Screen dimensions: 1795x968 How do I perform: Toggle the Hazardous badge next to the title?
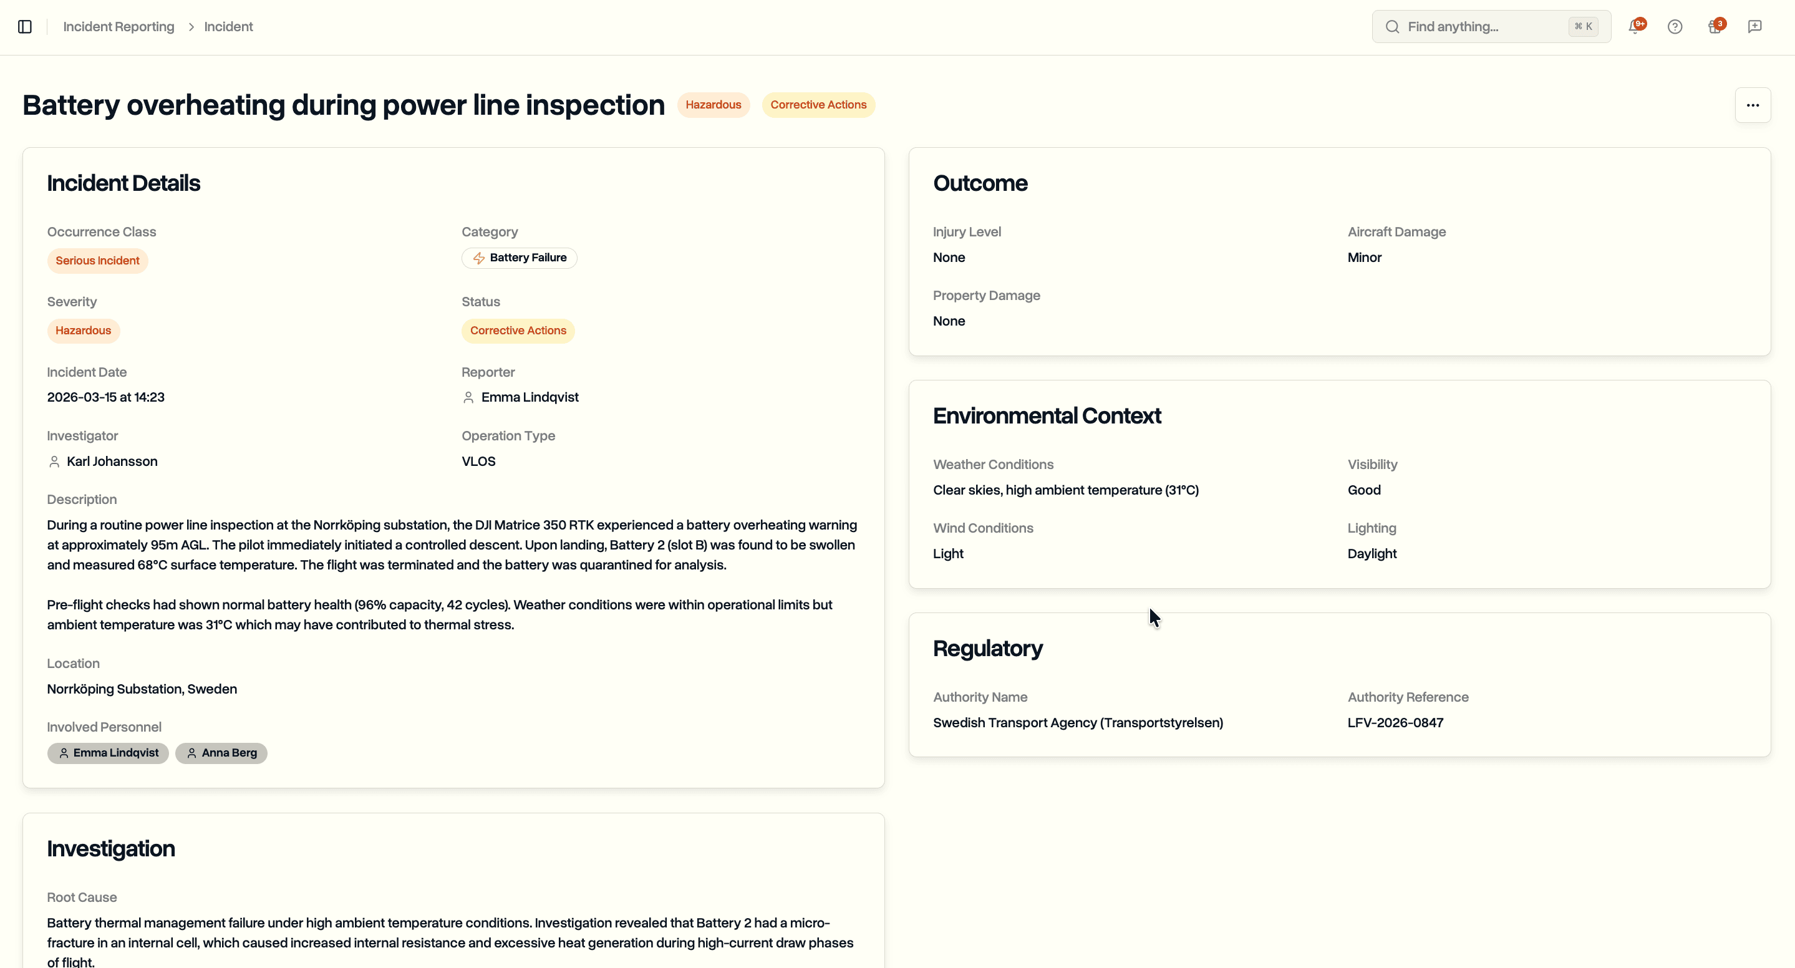713,105
